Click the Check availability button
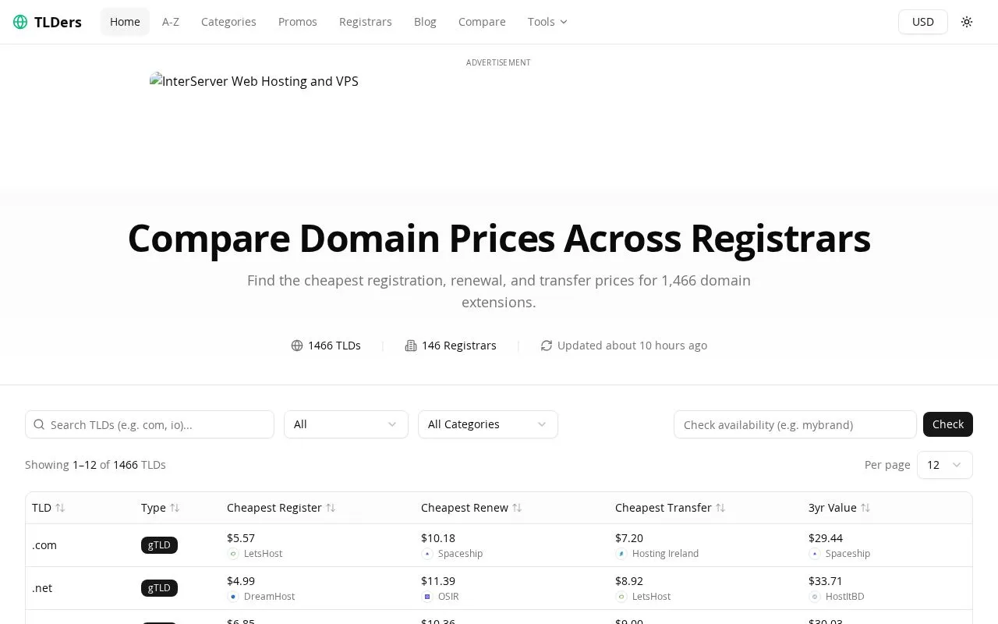 click(948, 424)
